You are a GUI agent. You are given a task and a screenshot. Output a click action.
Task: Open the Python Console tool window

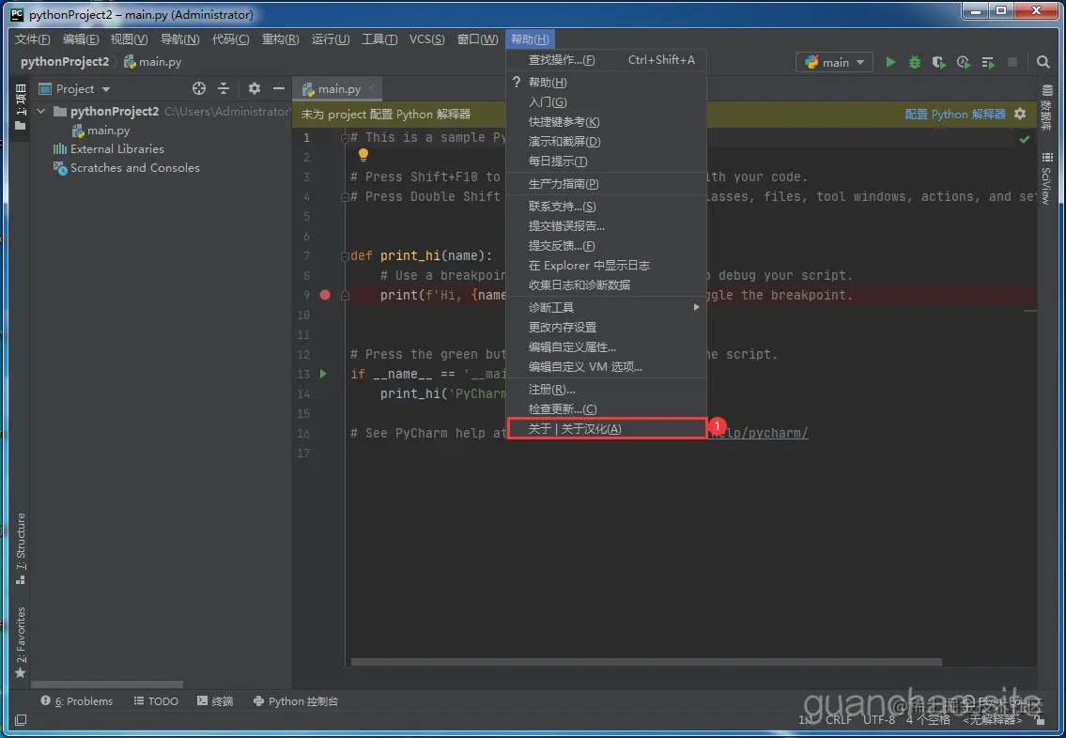[x=295, y=700]
